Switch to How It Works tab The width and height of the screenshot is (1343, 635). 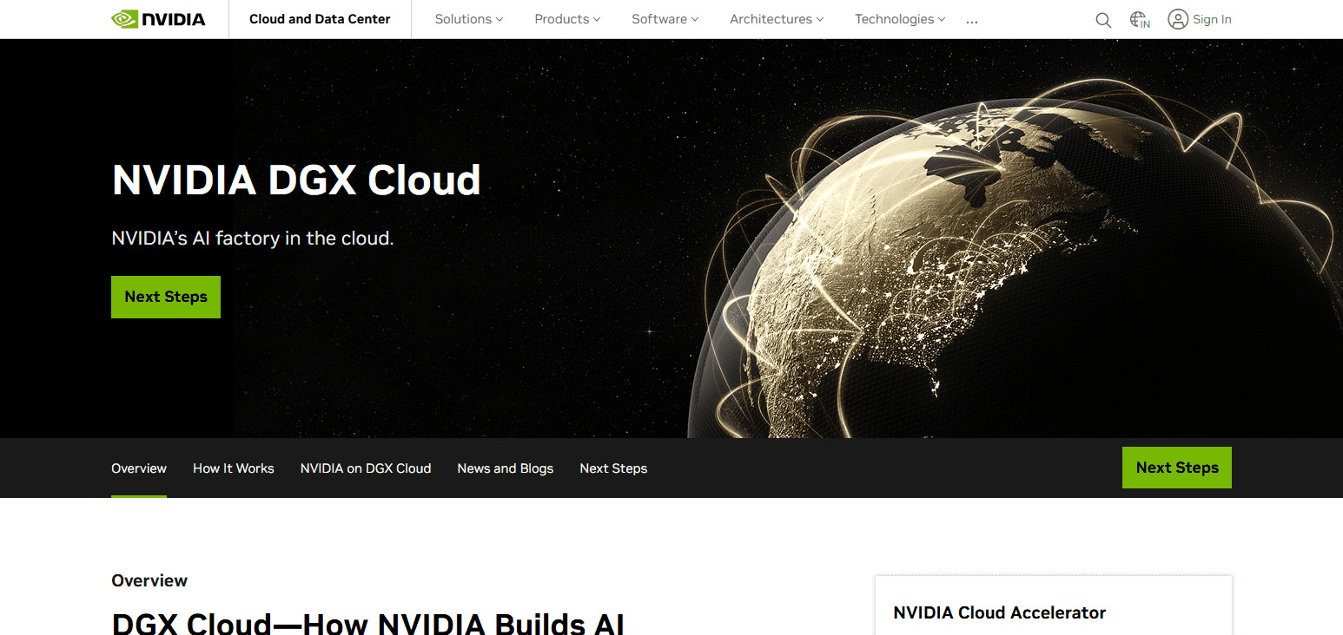pyautogui.click(x=234, y=468)
